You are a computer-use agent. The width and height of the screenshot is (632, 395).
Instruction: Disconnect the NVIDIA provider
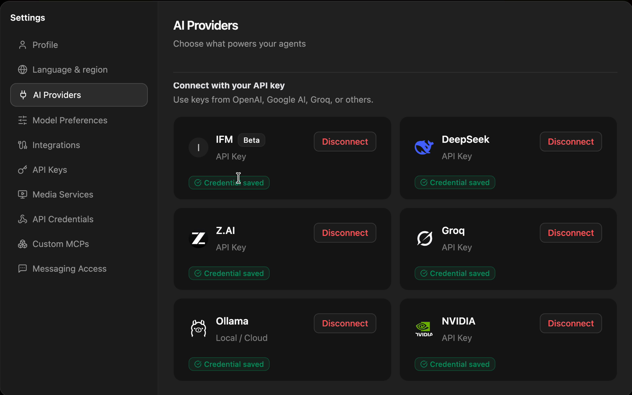point(571,323)
